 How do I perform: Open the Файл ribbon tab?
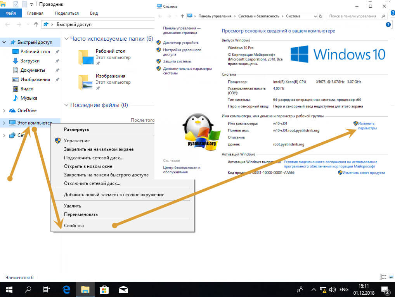coord(10,13)
